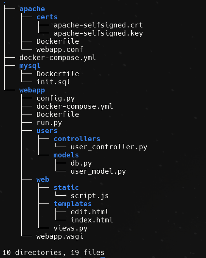Select run.py file entry
Viewport: 206px width, 258px height.
[x=49, y=123]
